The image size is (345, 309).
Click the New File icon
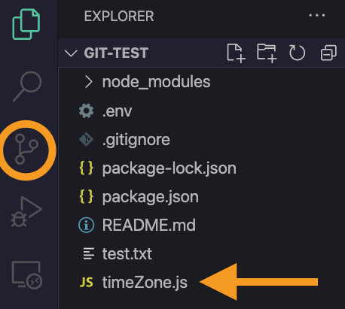click(236, 53)
